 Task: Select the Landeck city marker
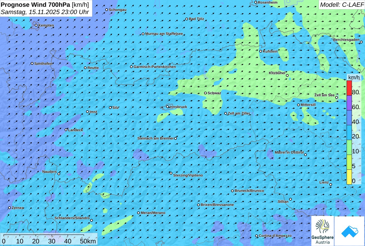click(x=66, y=130)
